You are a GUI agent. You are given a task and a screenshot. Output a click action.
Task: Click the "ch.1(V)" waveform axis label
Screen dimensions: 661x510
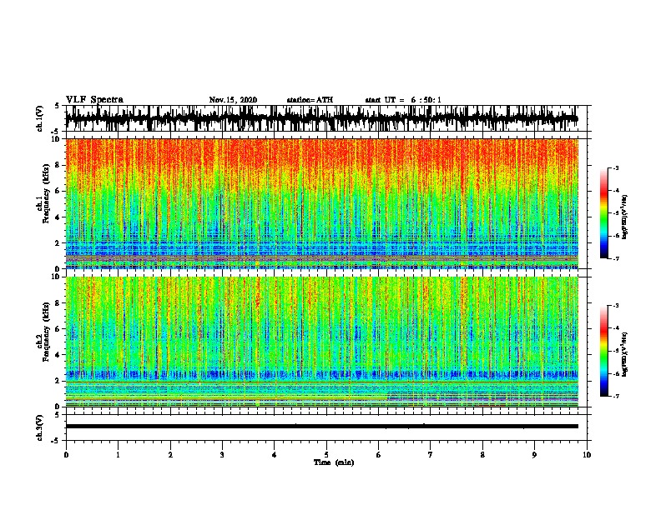[x=39, y=118]
